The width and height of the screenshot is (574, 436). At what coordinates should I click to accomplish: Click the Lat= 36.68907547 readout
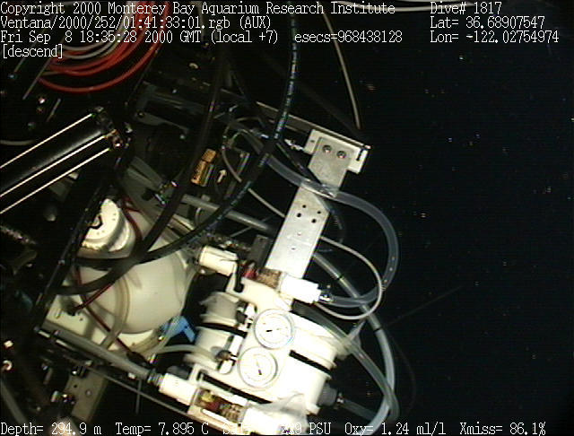pyautogui.click(x=487, y=22)
